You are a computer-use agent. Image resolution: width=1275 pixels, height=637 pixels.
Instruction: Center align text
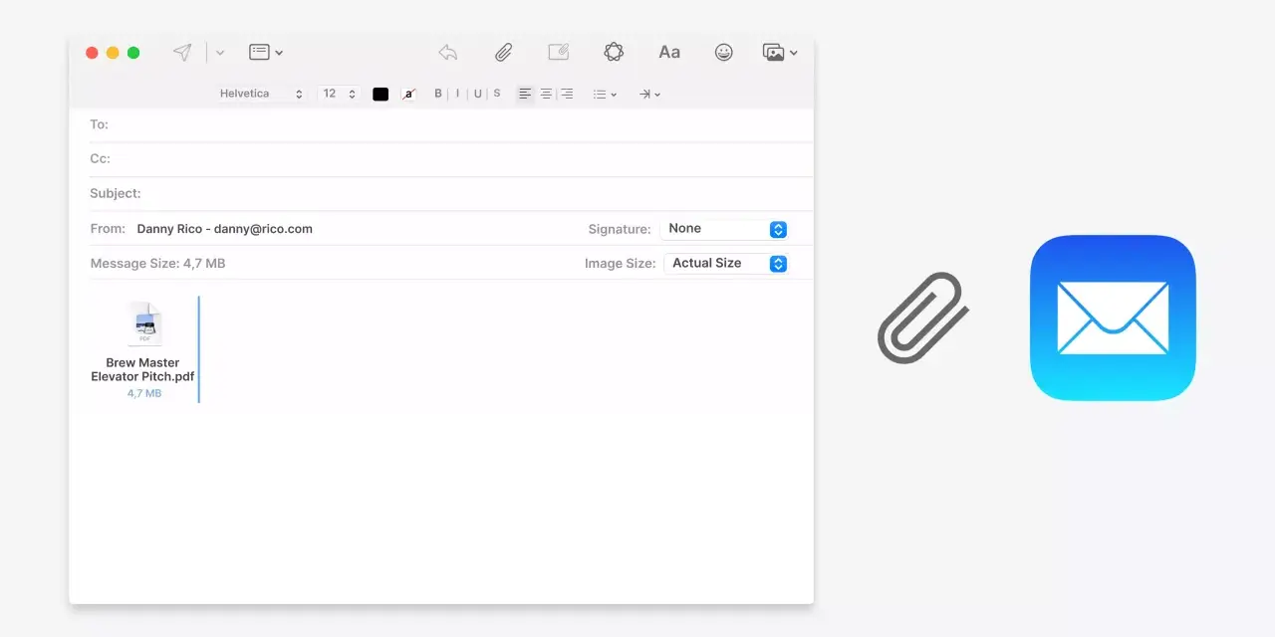[x=546, y=94]
